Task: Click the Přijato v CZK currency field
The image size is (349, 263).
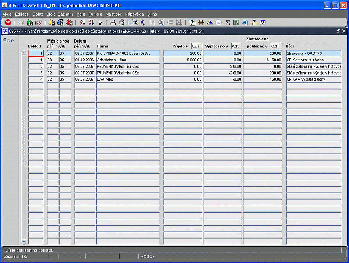Action: click(x=197, y=46)
